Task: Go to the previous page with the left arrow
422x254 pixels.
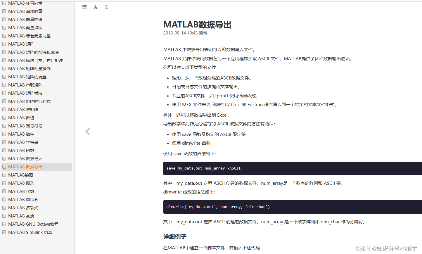Action: (88, 132)
